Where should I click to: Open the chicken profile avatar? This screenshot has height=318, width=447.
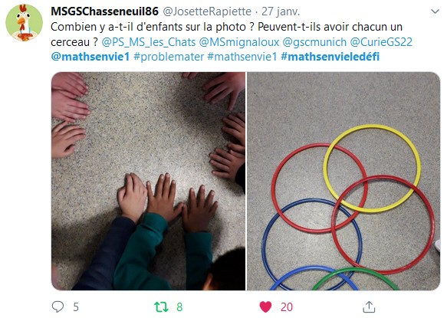click(25, 23)
